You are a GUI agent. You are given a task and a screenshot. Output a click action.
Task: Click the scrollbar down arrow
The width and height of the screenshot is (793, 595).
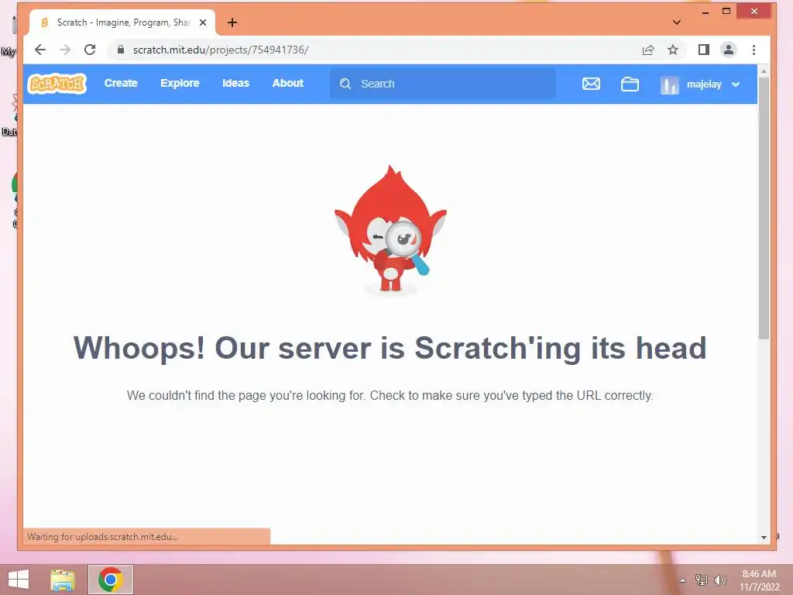(x=764, y=538)
